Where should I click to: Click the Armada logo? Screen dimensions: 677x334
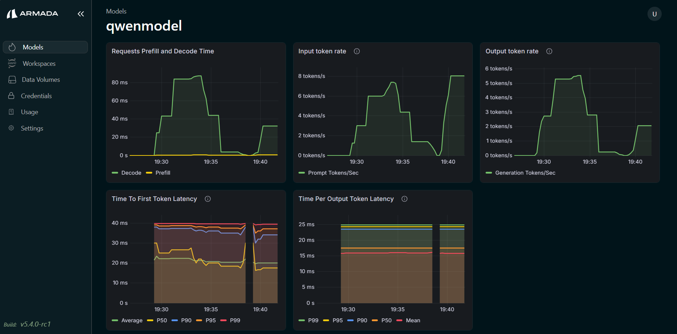click(x=32, y=14)
